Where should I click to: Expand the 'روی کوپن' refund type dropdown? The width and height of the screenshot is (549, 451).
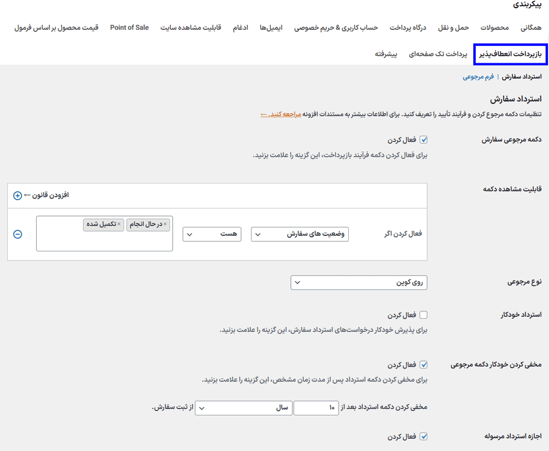[x=359, y=283]
